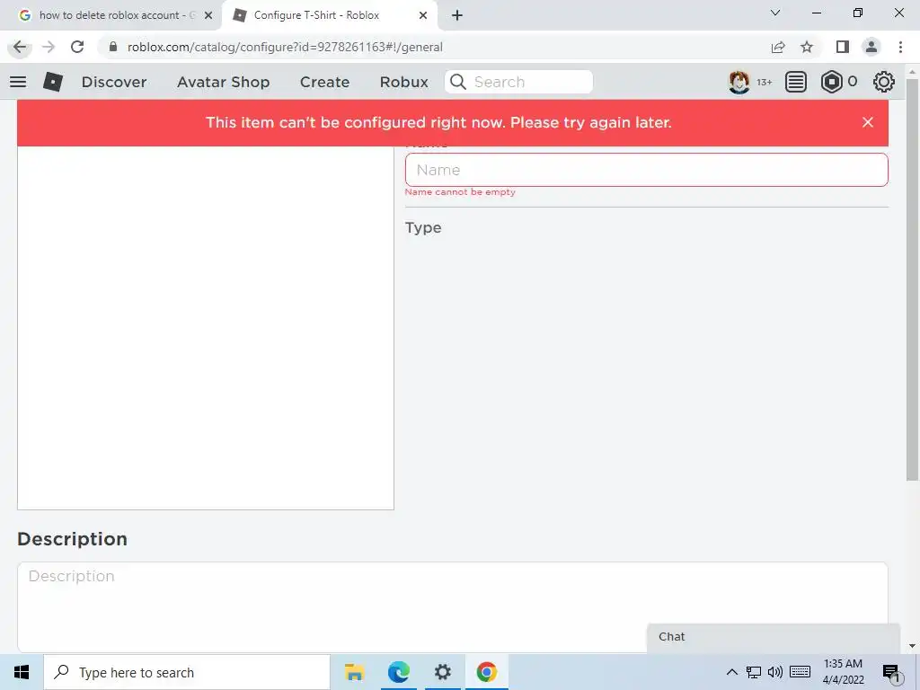Screen dimensions: 920x690
Task: Expand the tab search chevron
Action: [x=775, y=13]
